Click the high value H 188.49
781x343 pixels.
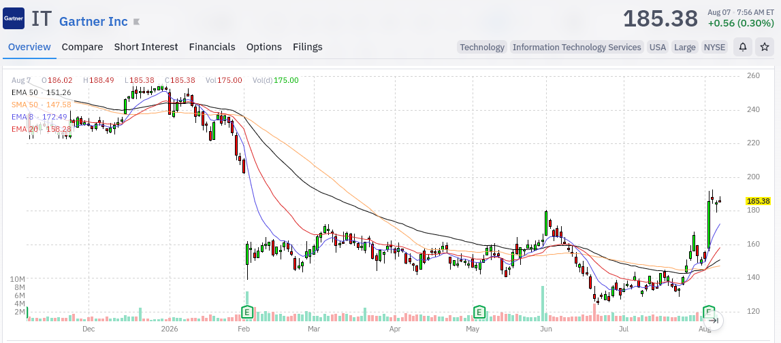[x=99, y=80]
